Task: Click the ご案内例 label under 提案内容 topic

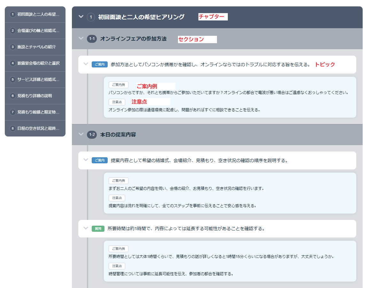Action: 119,181
